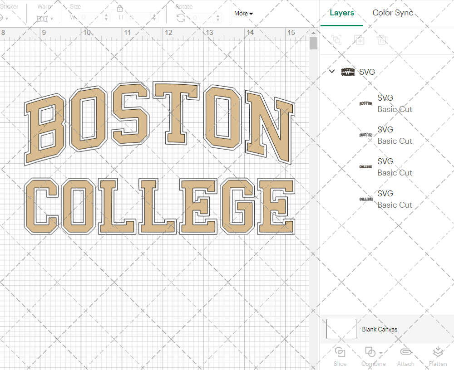Switch to the Color Sync tab

392,13
